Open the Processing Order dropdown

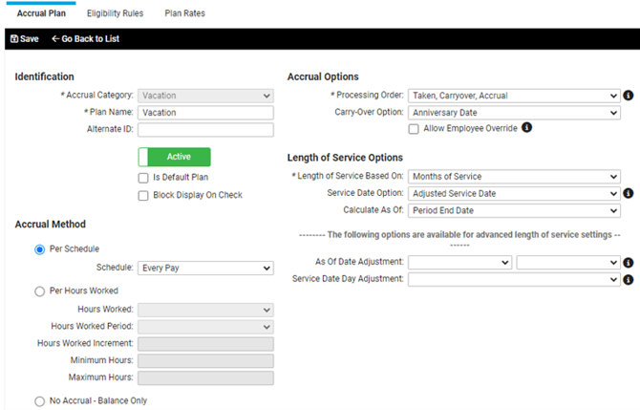(514, 96)
